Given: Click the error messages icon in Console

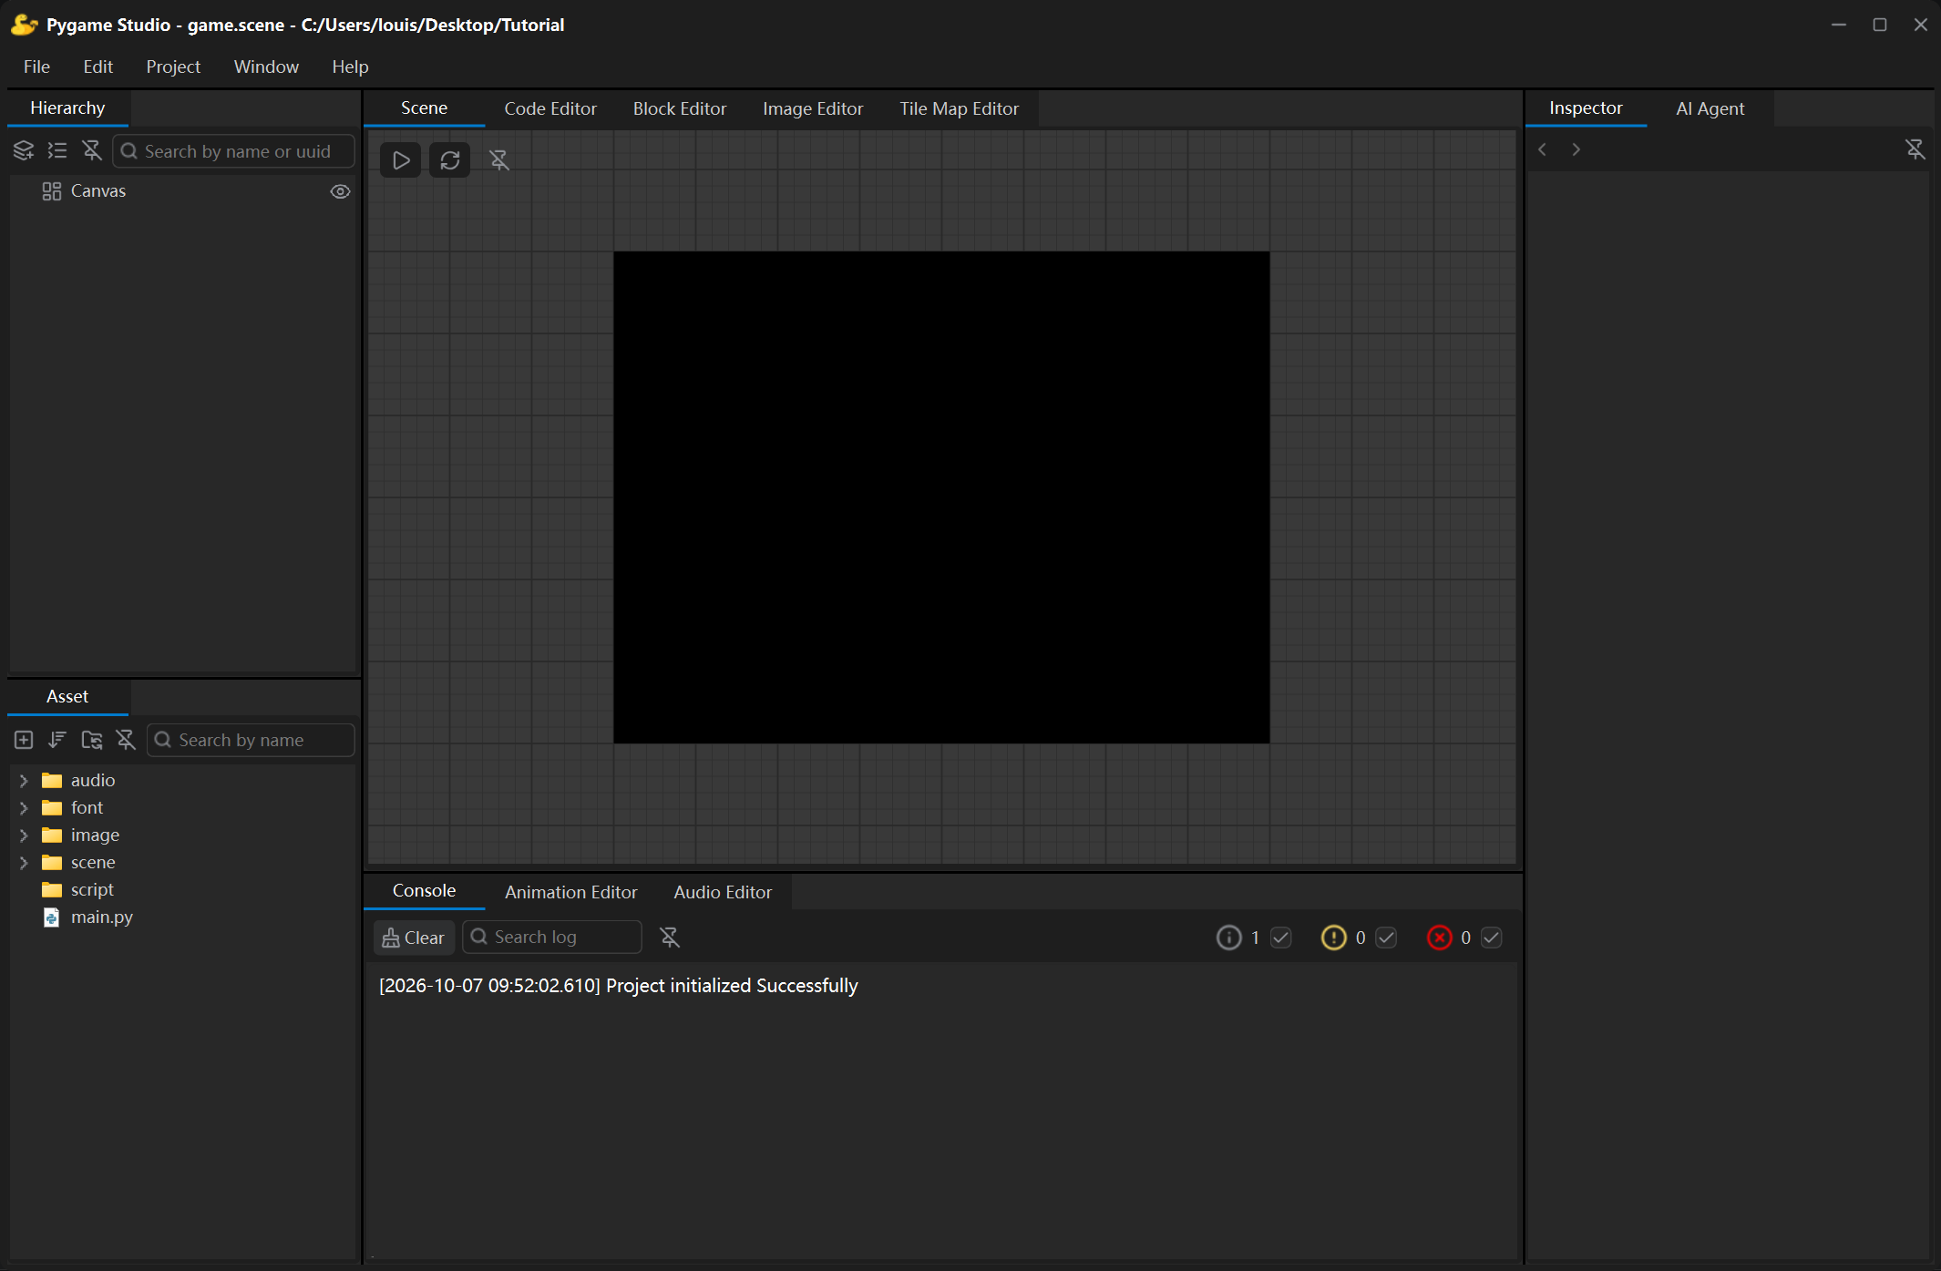Looking at the screenshot, I should click(1440, 938).
